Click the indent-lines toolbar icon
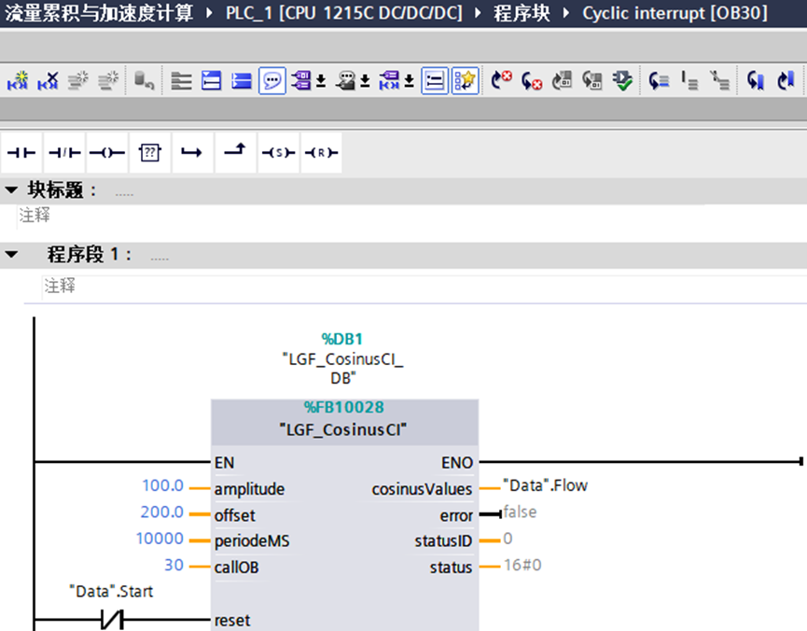The width and height of the screenshot is (807, 631). [x=689, y=80]
